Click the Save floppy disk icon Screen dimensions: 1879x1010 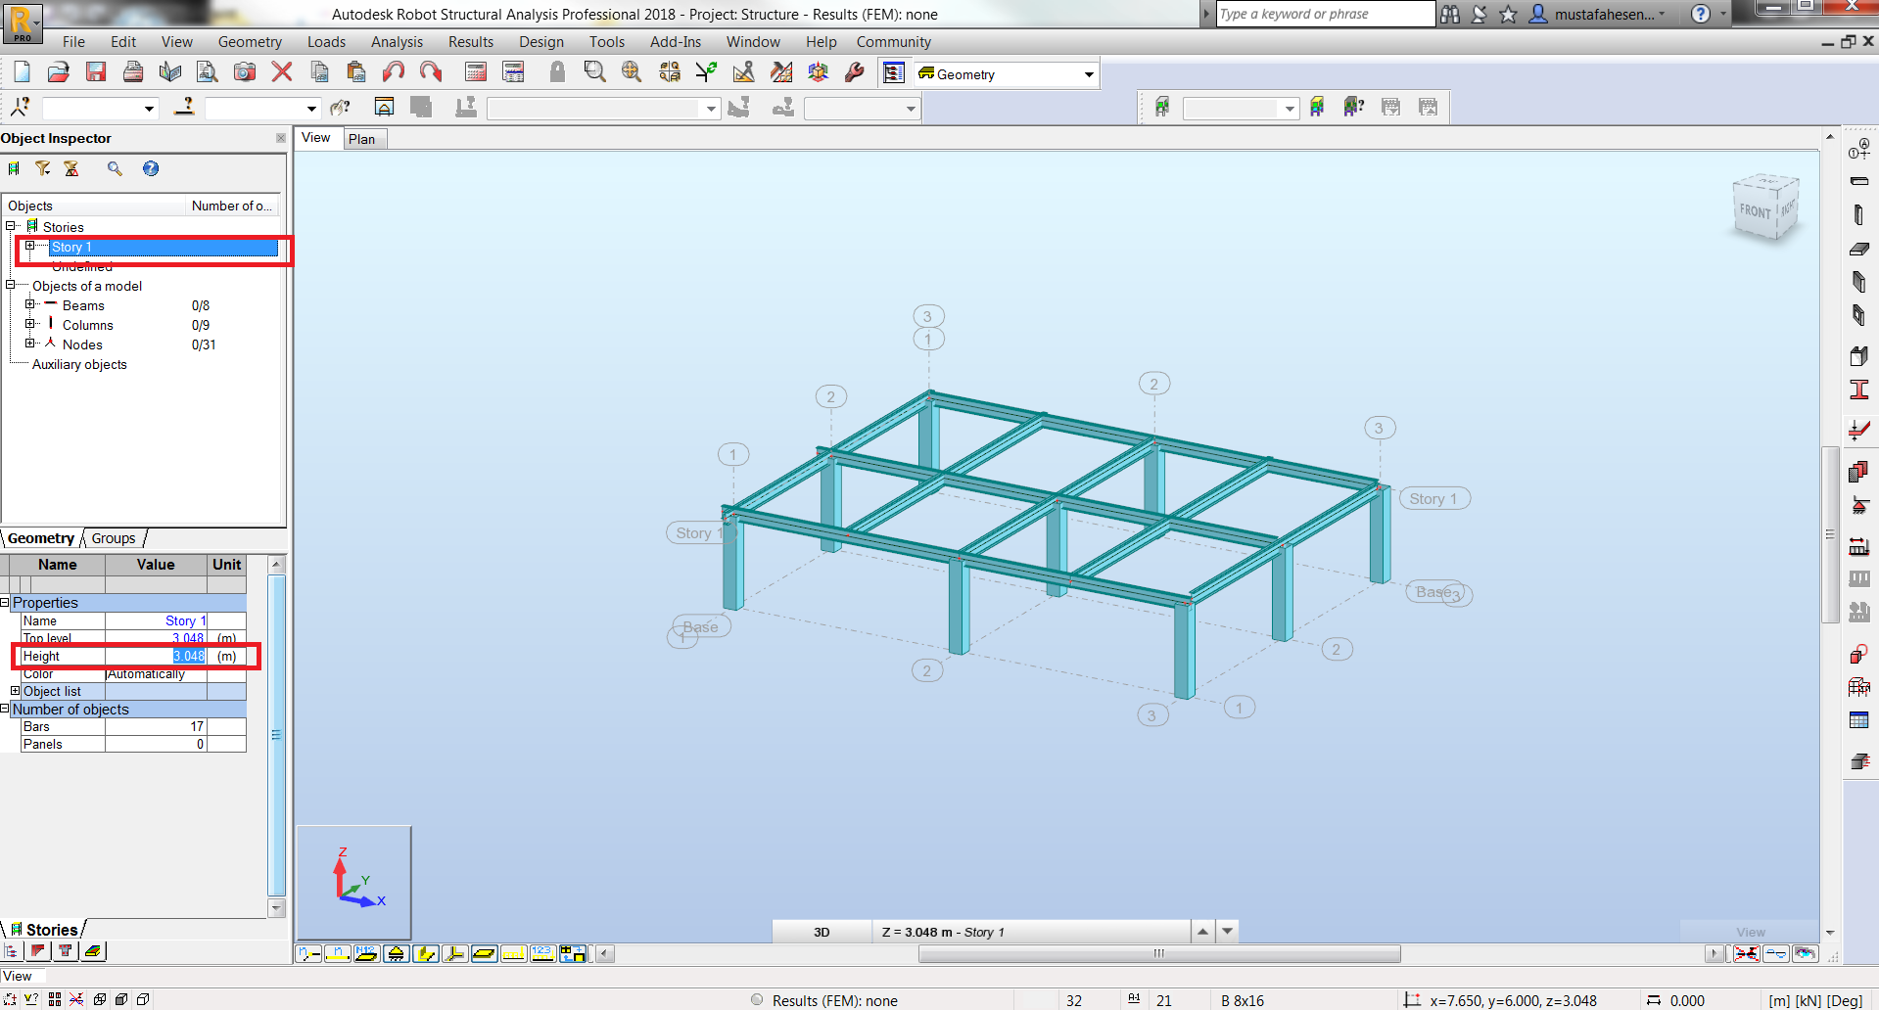click(x=95, y=72)
